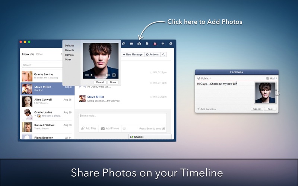Open the chat bubble toolbar icon

pos(131,44)
